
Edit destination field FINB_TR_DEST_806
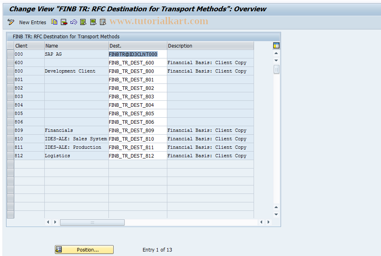pyautogui.click(x=138, y=122)
